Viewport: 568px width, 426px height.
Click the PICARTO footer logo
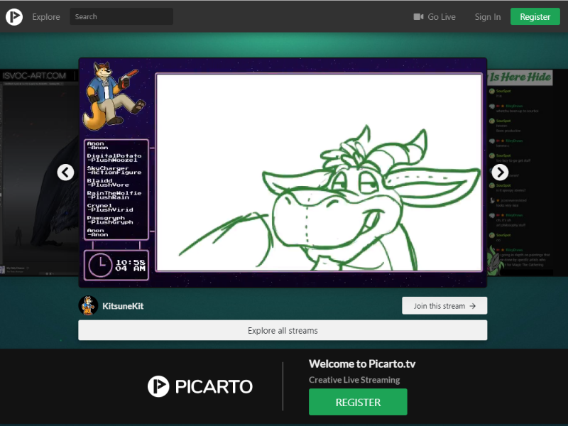tap(200, 386)
